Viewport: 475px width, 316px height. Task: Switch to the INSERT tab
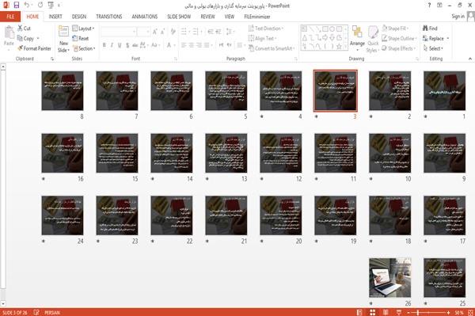(55, 17)
